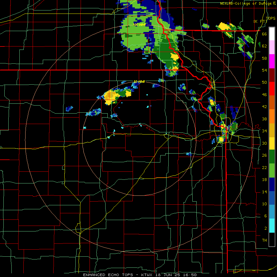Click the yellow legend swatch

tap(272, 143)
